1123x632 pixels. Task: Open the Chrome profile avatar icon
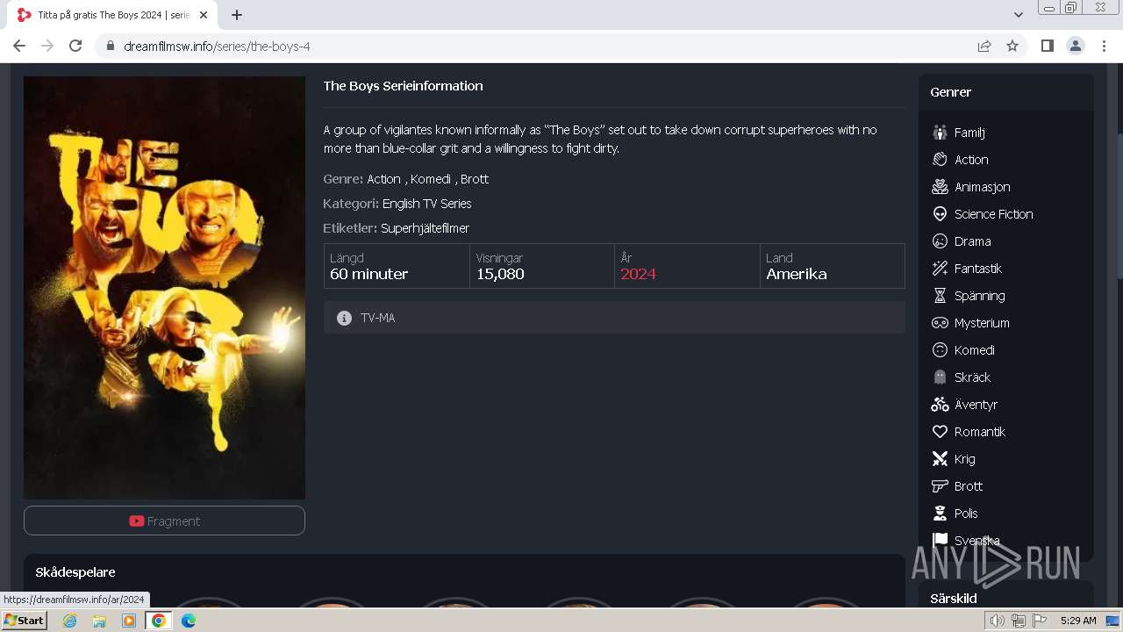(x=1076, y=46)
